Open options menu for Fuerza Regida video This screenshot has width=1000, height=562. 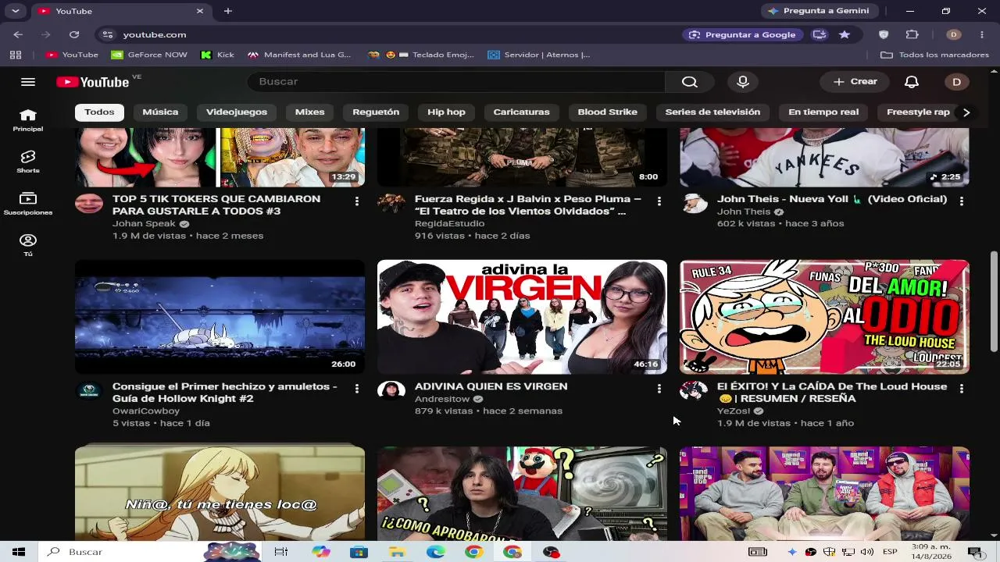pyautogui.click(x=659, y=201)
